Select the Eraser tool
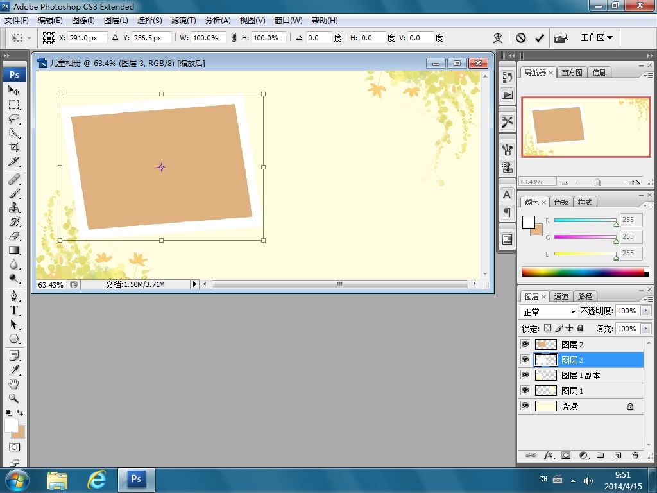 pyautogui.click(x=14, y=236)
